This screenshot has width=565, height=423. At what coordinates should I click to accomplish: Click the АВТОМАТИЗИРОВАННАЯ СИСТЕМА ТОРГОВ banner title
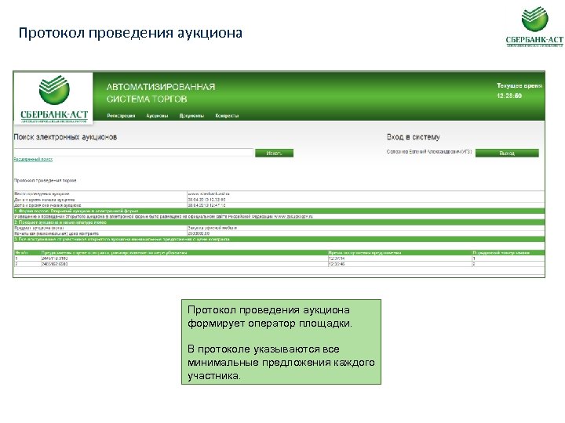(x=161, y=92)
